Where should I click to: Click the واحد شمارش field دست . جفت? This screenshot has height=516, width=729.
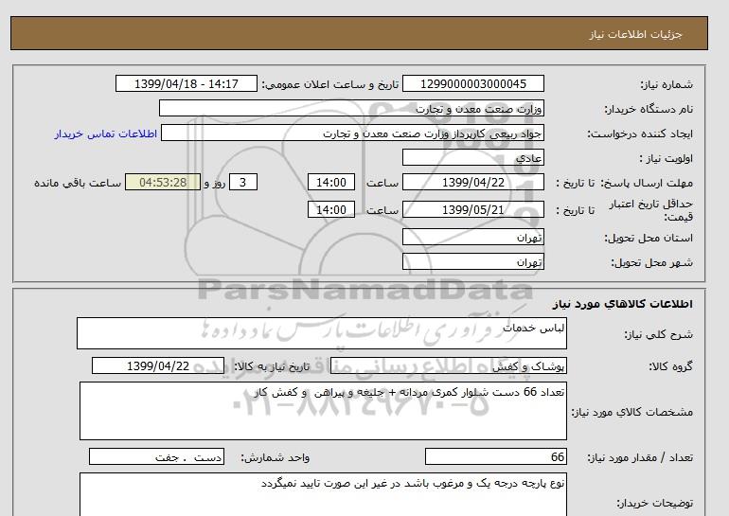pyautogui.click(x=156, y=456)
